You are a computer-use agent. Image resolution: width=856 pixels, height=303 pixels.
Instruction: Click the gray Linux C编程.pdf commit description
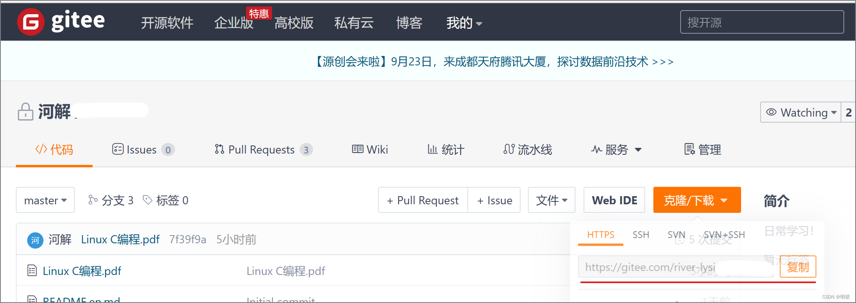[x=286, y=271]
